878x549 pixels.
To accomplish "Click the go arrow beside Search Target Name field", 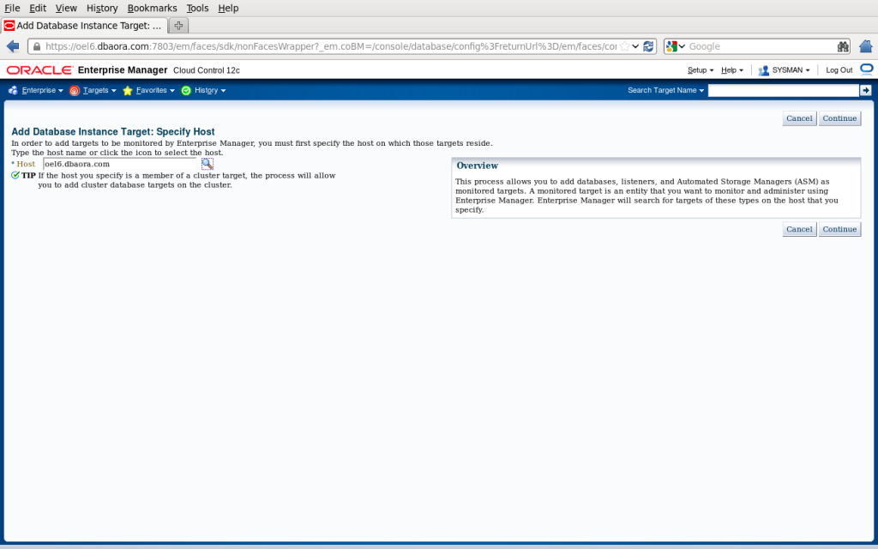I will click(866, 90).
